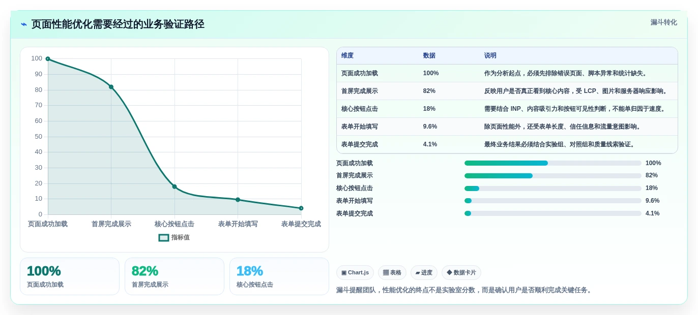Open the 18% 核心按钮点击 stat card

pyautogui.click(x=279, y=276)
